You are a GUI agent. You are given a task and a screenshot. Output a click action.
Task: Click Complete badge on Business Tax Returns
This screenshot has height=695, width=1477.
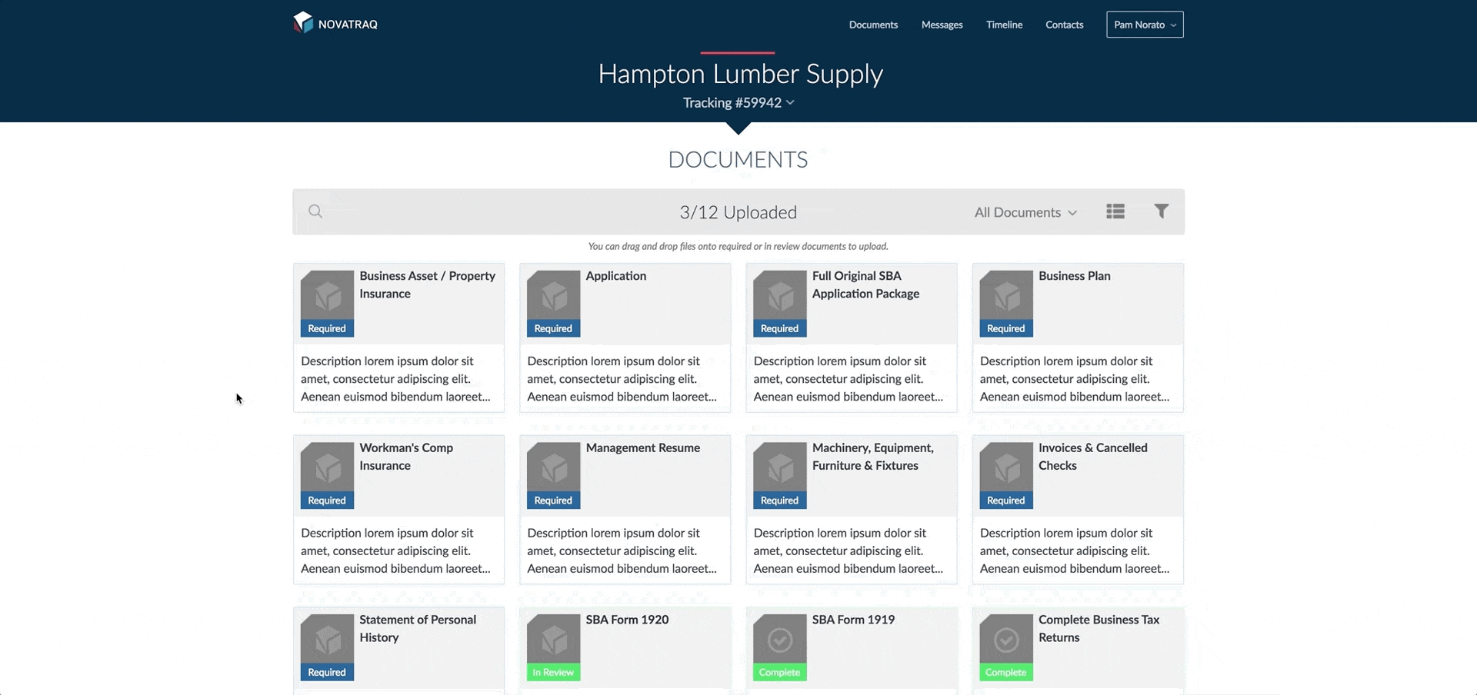1006,672
